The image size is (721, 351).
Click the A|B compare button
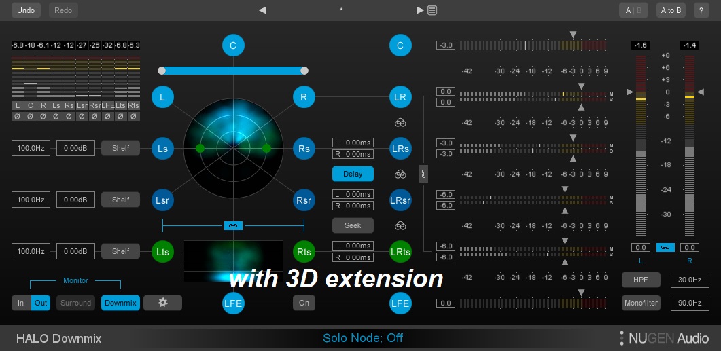coord(633,10)
